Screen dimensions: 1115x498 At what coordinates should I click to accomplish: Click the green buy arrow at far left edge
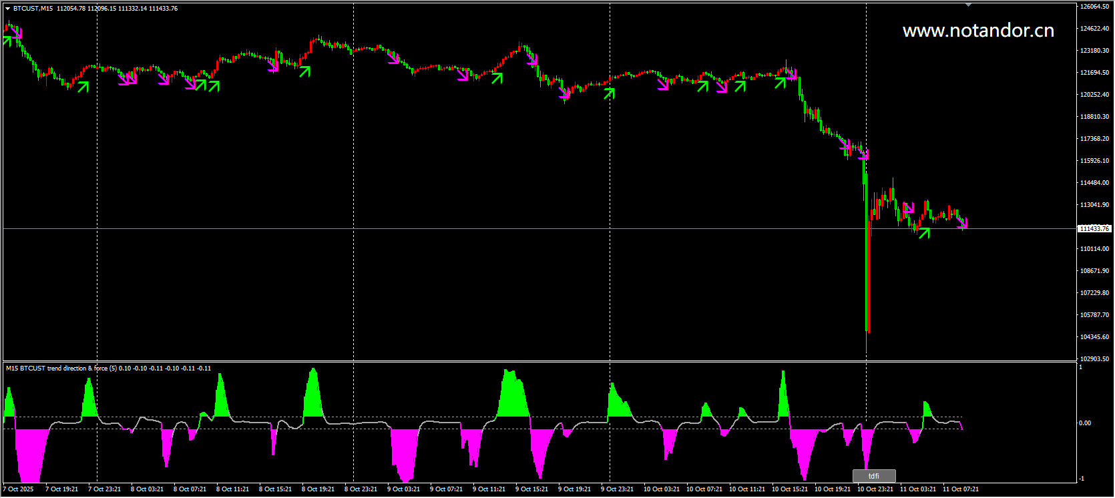point(7,40)
